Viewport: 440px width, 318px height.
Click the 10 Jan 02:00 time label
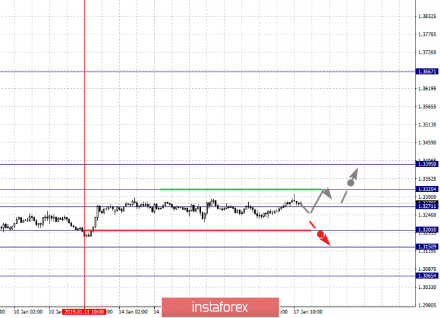[28, 312]
